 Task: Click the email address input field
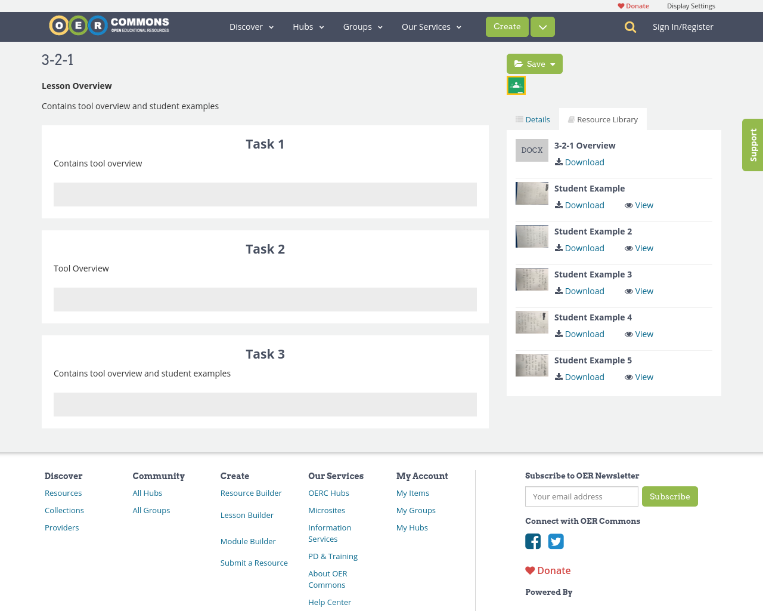(581, 496)
